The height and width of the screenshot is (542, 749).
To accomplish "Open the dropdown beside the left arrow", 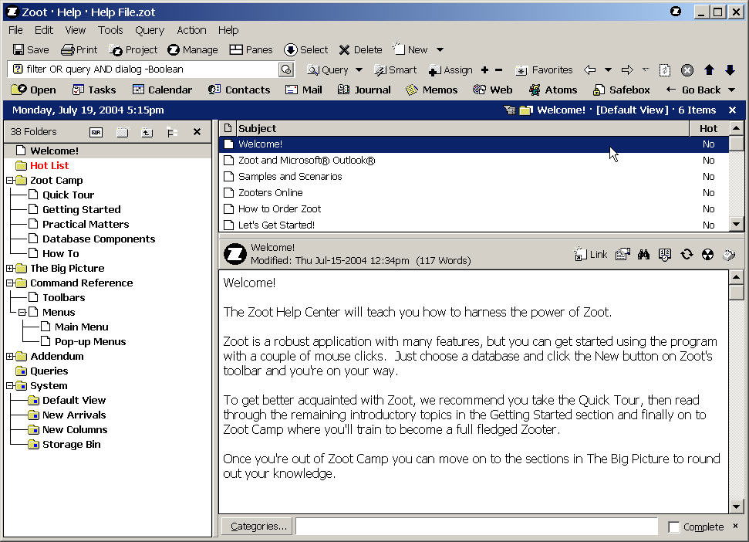I will click(x=608, y=70).
